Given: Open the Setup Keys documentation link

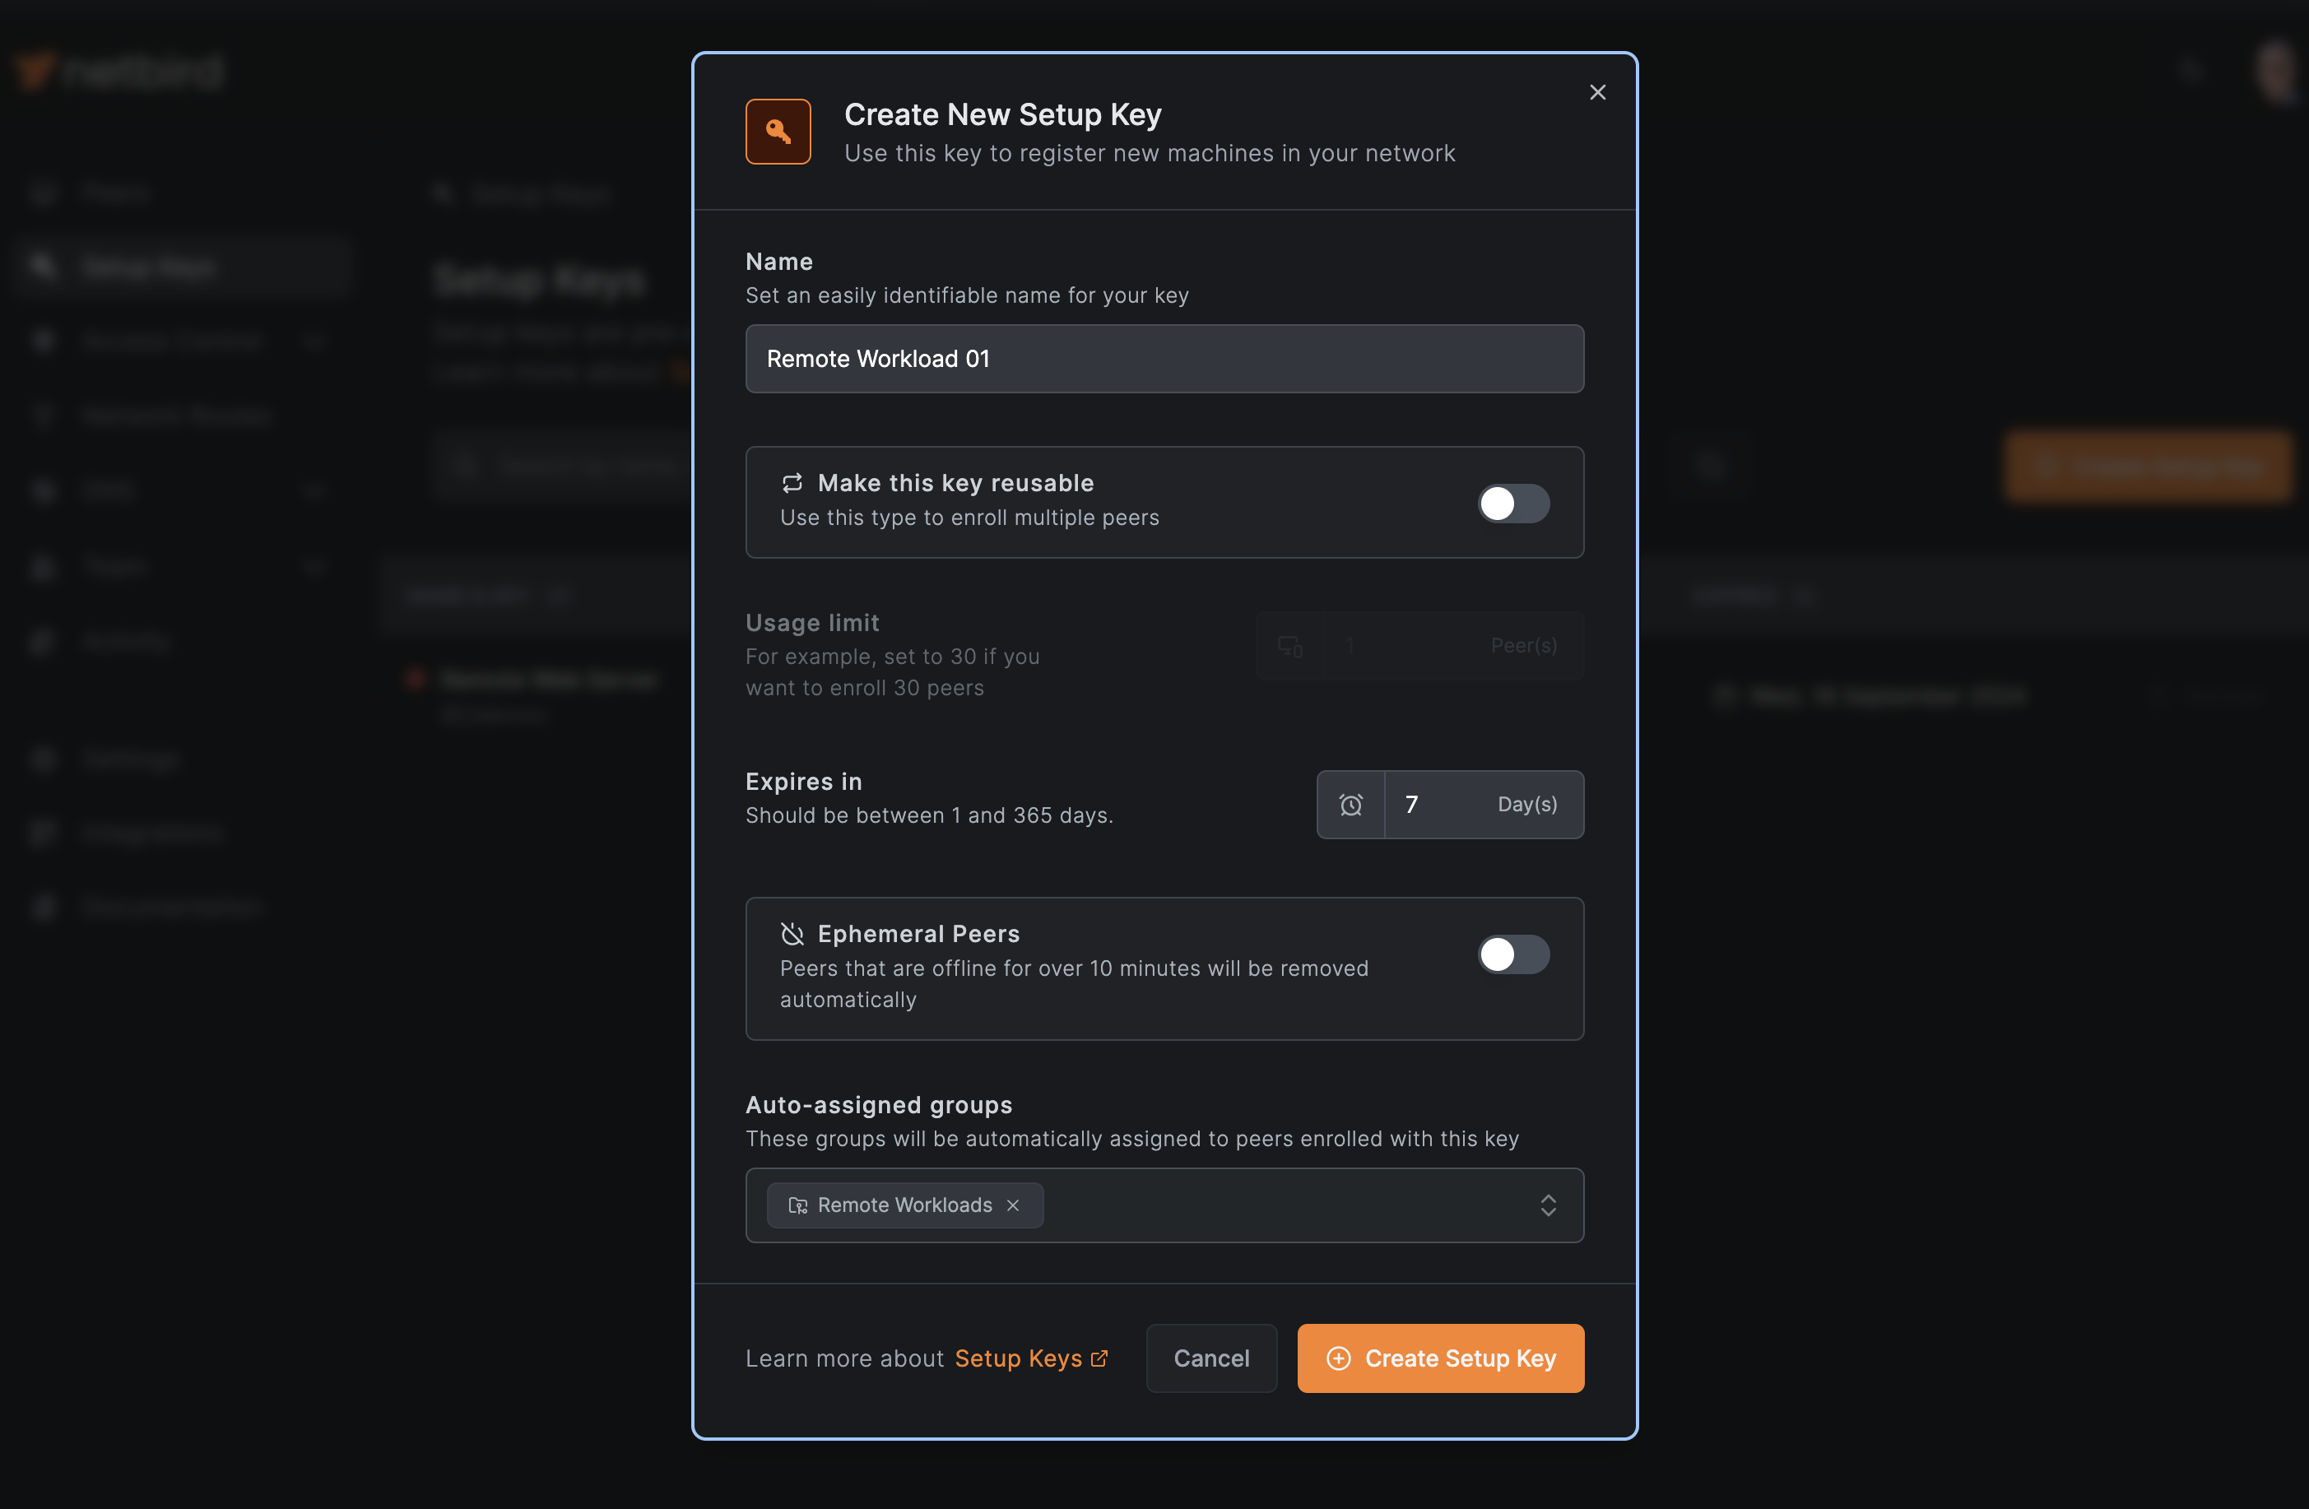Looking at the screenshot, I should pyautogui.click(x=1019, y=1358).
